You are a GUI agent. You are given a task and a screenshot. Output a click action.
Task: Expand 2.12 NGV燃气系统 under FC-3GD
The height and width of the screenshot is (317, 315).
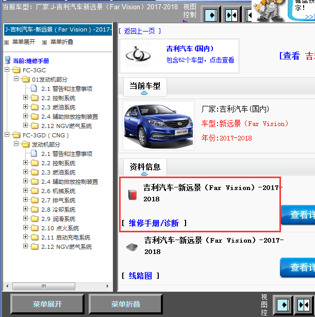25,246
